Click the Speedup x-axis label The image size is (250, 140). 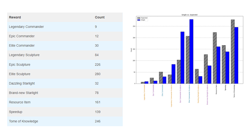[226, 87]
